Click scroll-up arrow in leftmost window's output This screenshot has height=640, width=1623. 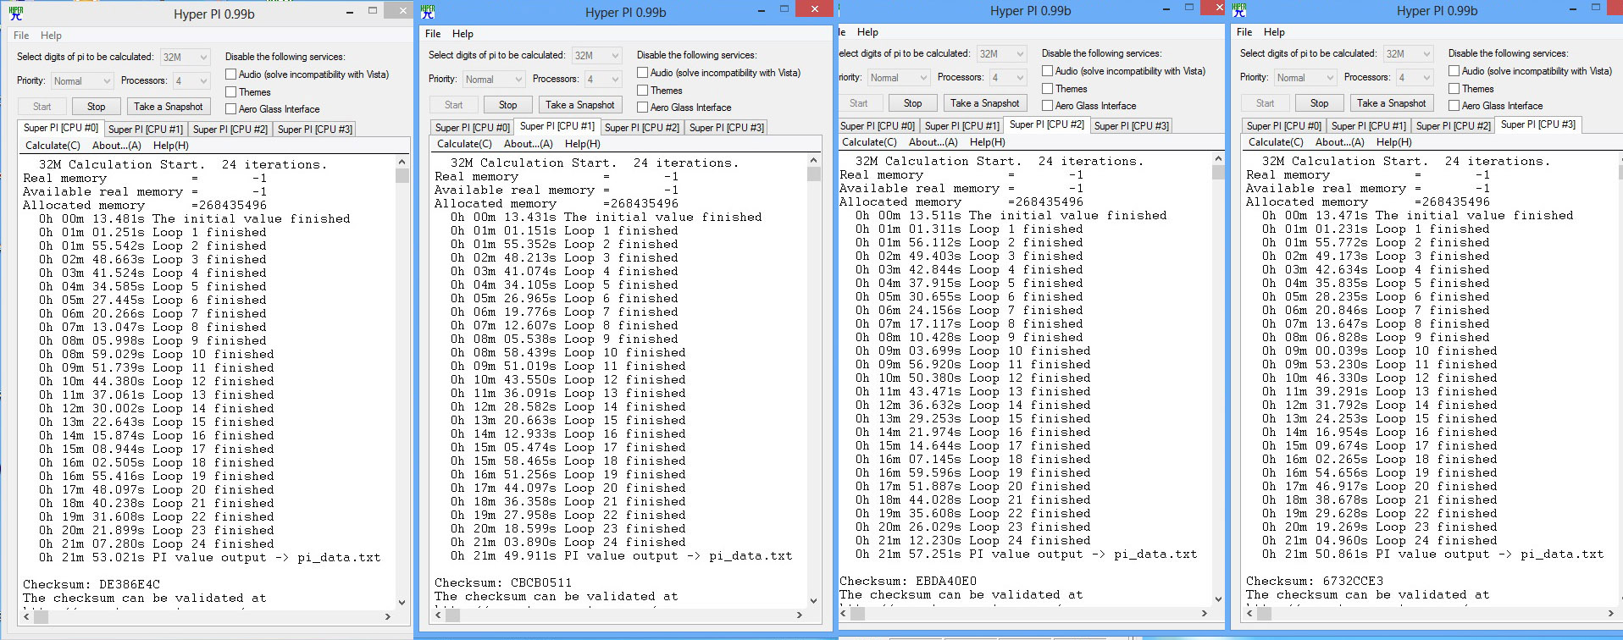point(402,163)
